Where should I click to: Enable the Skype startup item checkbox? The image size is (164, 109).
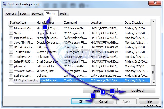[11, 33]
